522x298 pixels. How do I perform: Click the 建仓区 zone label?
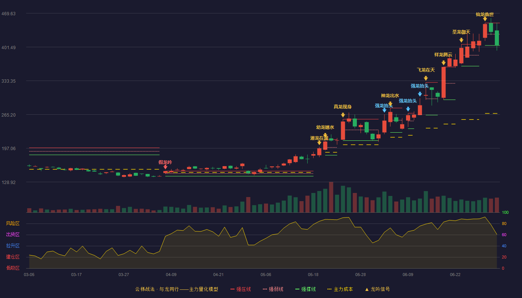(x=13, y=257)
